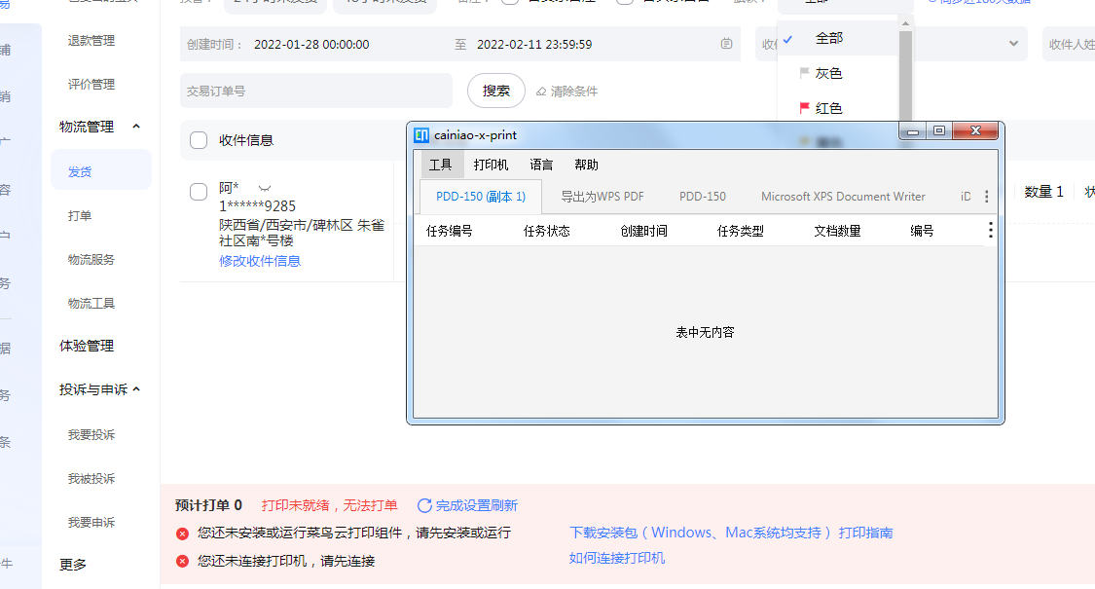Open the 修改收件信息 link

coord(260,261)
